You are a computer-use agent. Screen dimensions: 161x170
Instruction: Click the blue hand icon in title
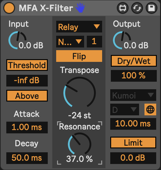click(x=80, y=8)
